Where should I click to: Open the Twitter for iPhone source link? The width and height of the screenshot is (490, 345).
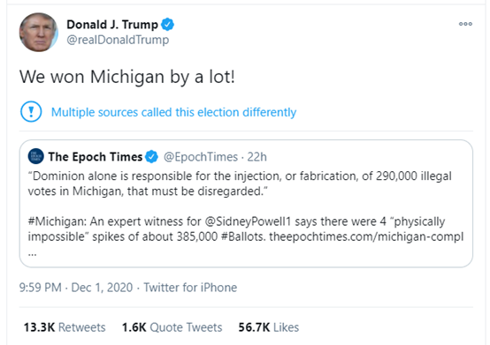pos(190,288)
